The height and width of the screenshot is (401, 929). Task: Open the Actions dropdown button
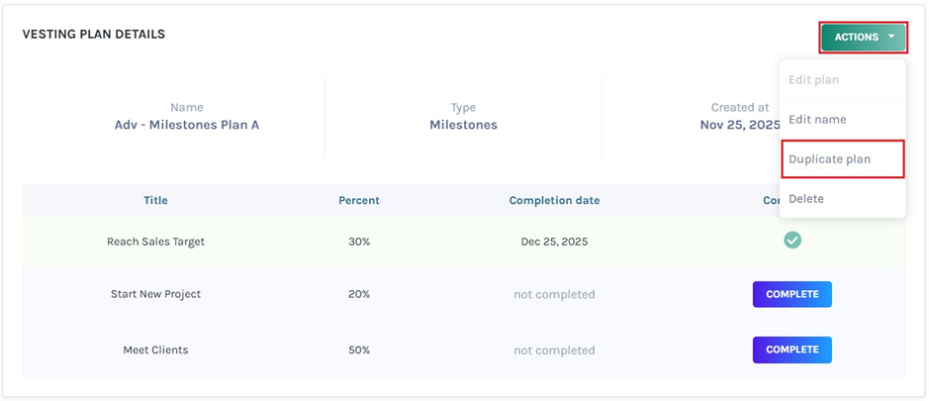pyautogui.click(x=857, y=38)
